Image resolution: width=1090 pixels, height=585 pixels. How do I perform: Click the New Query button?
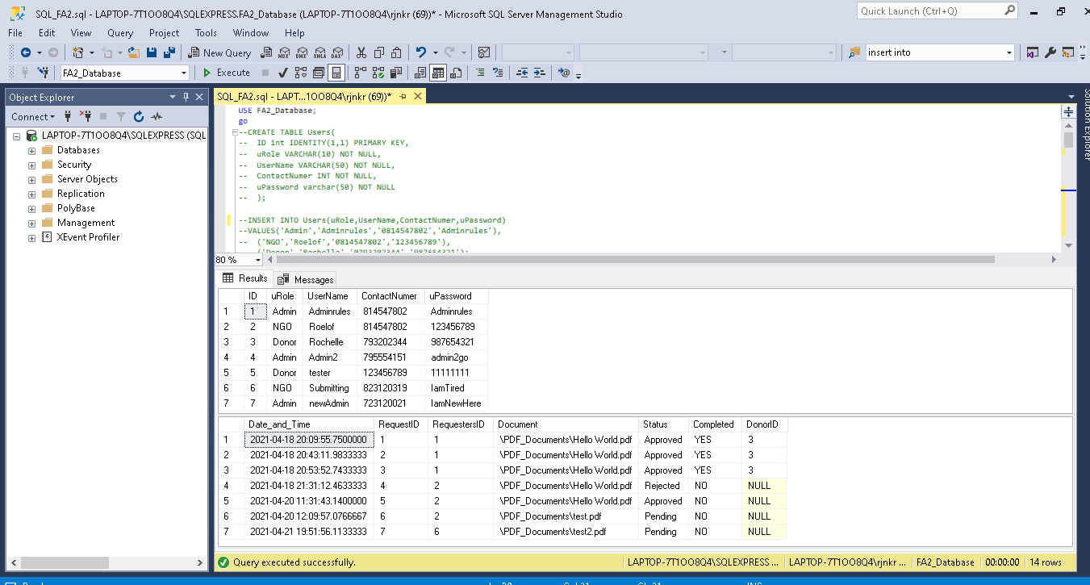click(x=219, y=52)
